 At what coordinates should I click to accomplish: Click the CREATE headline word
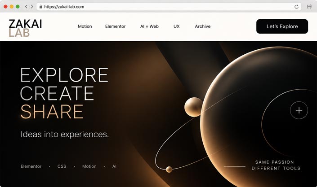pos(57,93)
